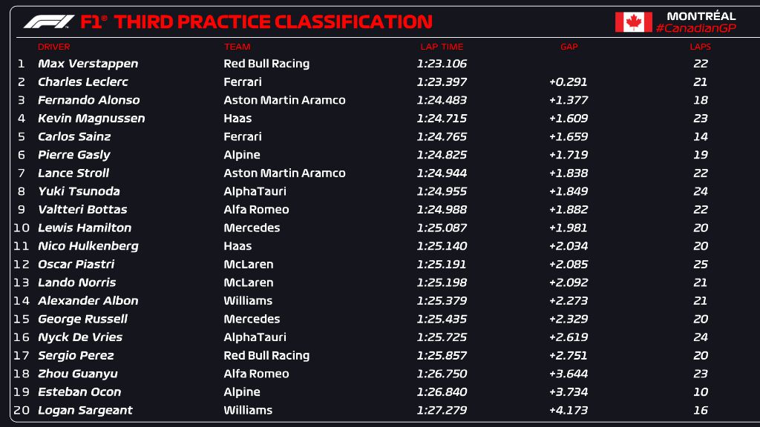Click Esteban Ocon's lap time 1:26.840
This screenshot has height=427, width=760.
click(441, 392)
